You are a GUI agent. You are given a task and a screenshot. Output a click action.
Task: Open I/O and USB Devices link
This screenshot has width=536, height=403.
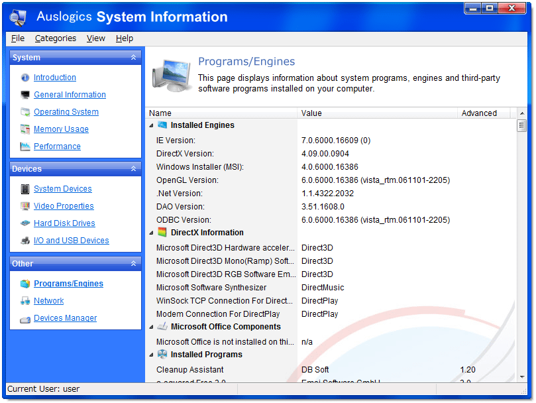[71, 241]
